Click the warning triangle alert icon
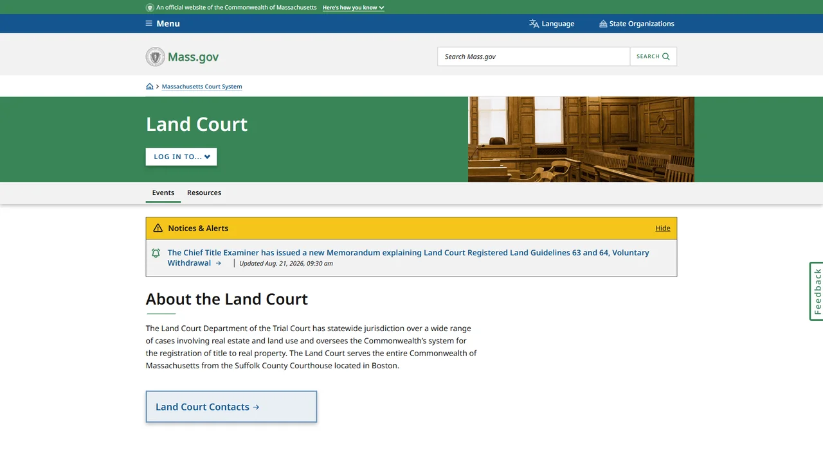Image resolution: width=823 pixels, height=462 pixels. tap(158, 228)
